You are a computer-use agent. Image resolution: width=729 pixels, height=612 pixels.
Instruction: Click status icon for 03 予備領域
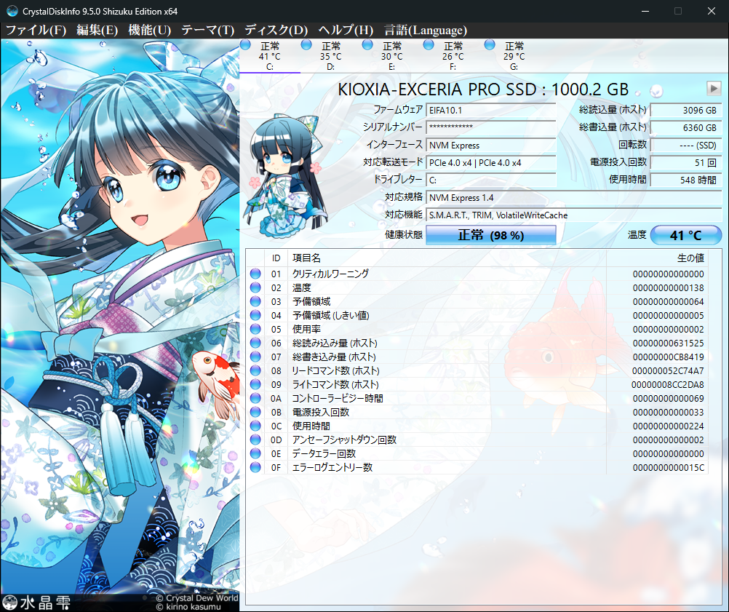click(x=255, y=301)
